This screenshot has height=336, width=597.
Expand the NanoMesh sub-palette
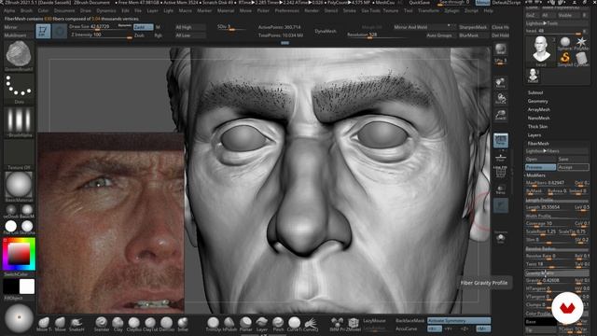(x=538, y=119)
